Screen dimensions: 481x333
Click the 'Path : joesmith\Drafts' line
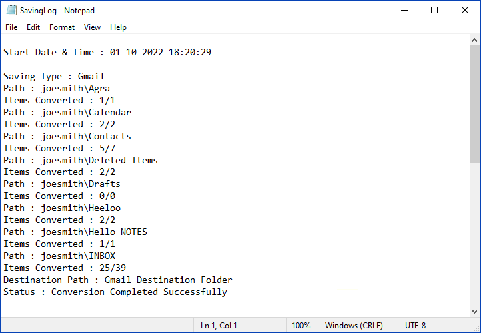click(62, 184)
